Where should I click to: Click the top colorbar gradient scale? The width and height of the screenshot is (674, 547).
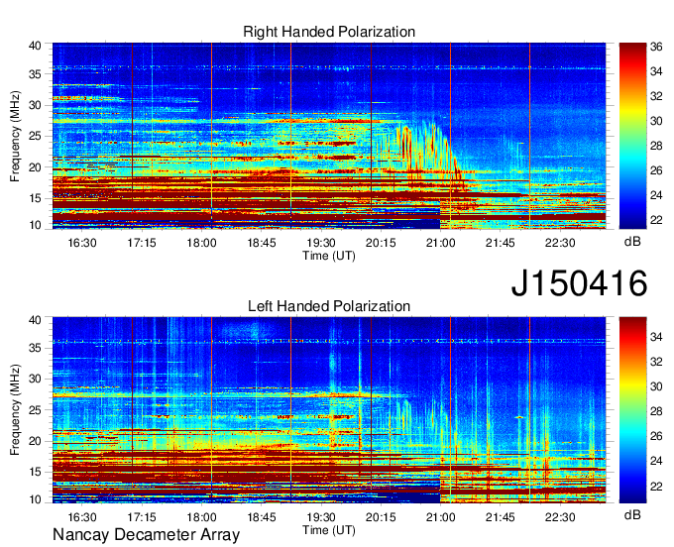point(632,136)
